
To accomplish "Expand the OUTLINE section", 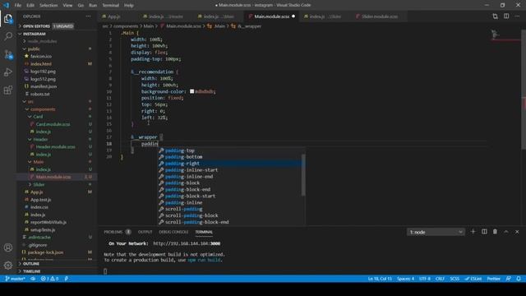I will (31, 264).
